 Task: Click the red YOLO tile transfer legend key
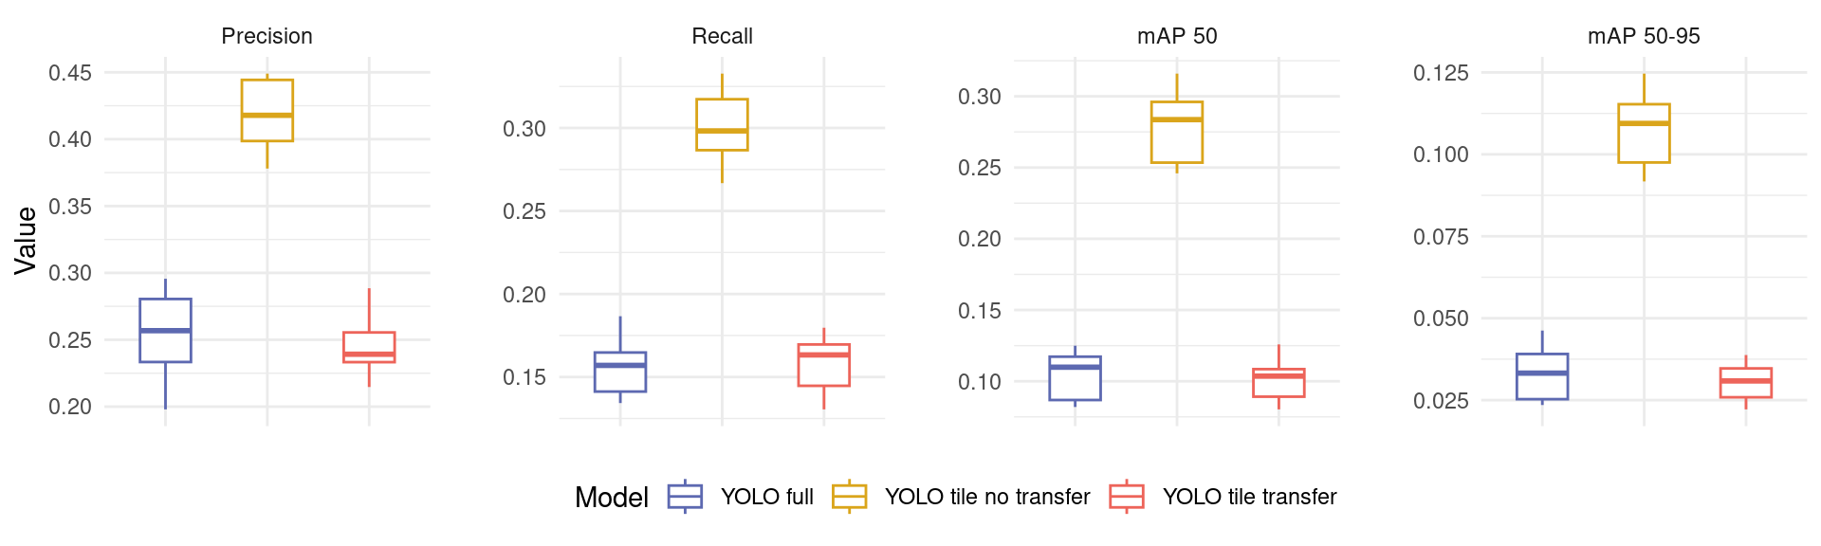(x=1127, y=497)
